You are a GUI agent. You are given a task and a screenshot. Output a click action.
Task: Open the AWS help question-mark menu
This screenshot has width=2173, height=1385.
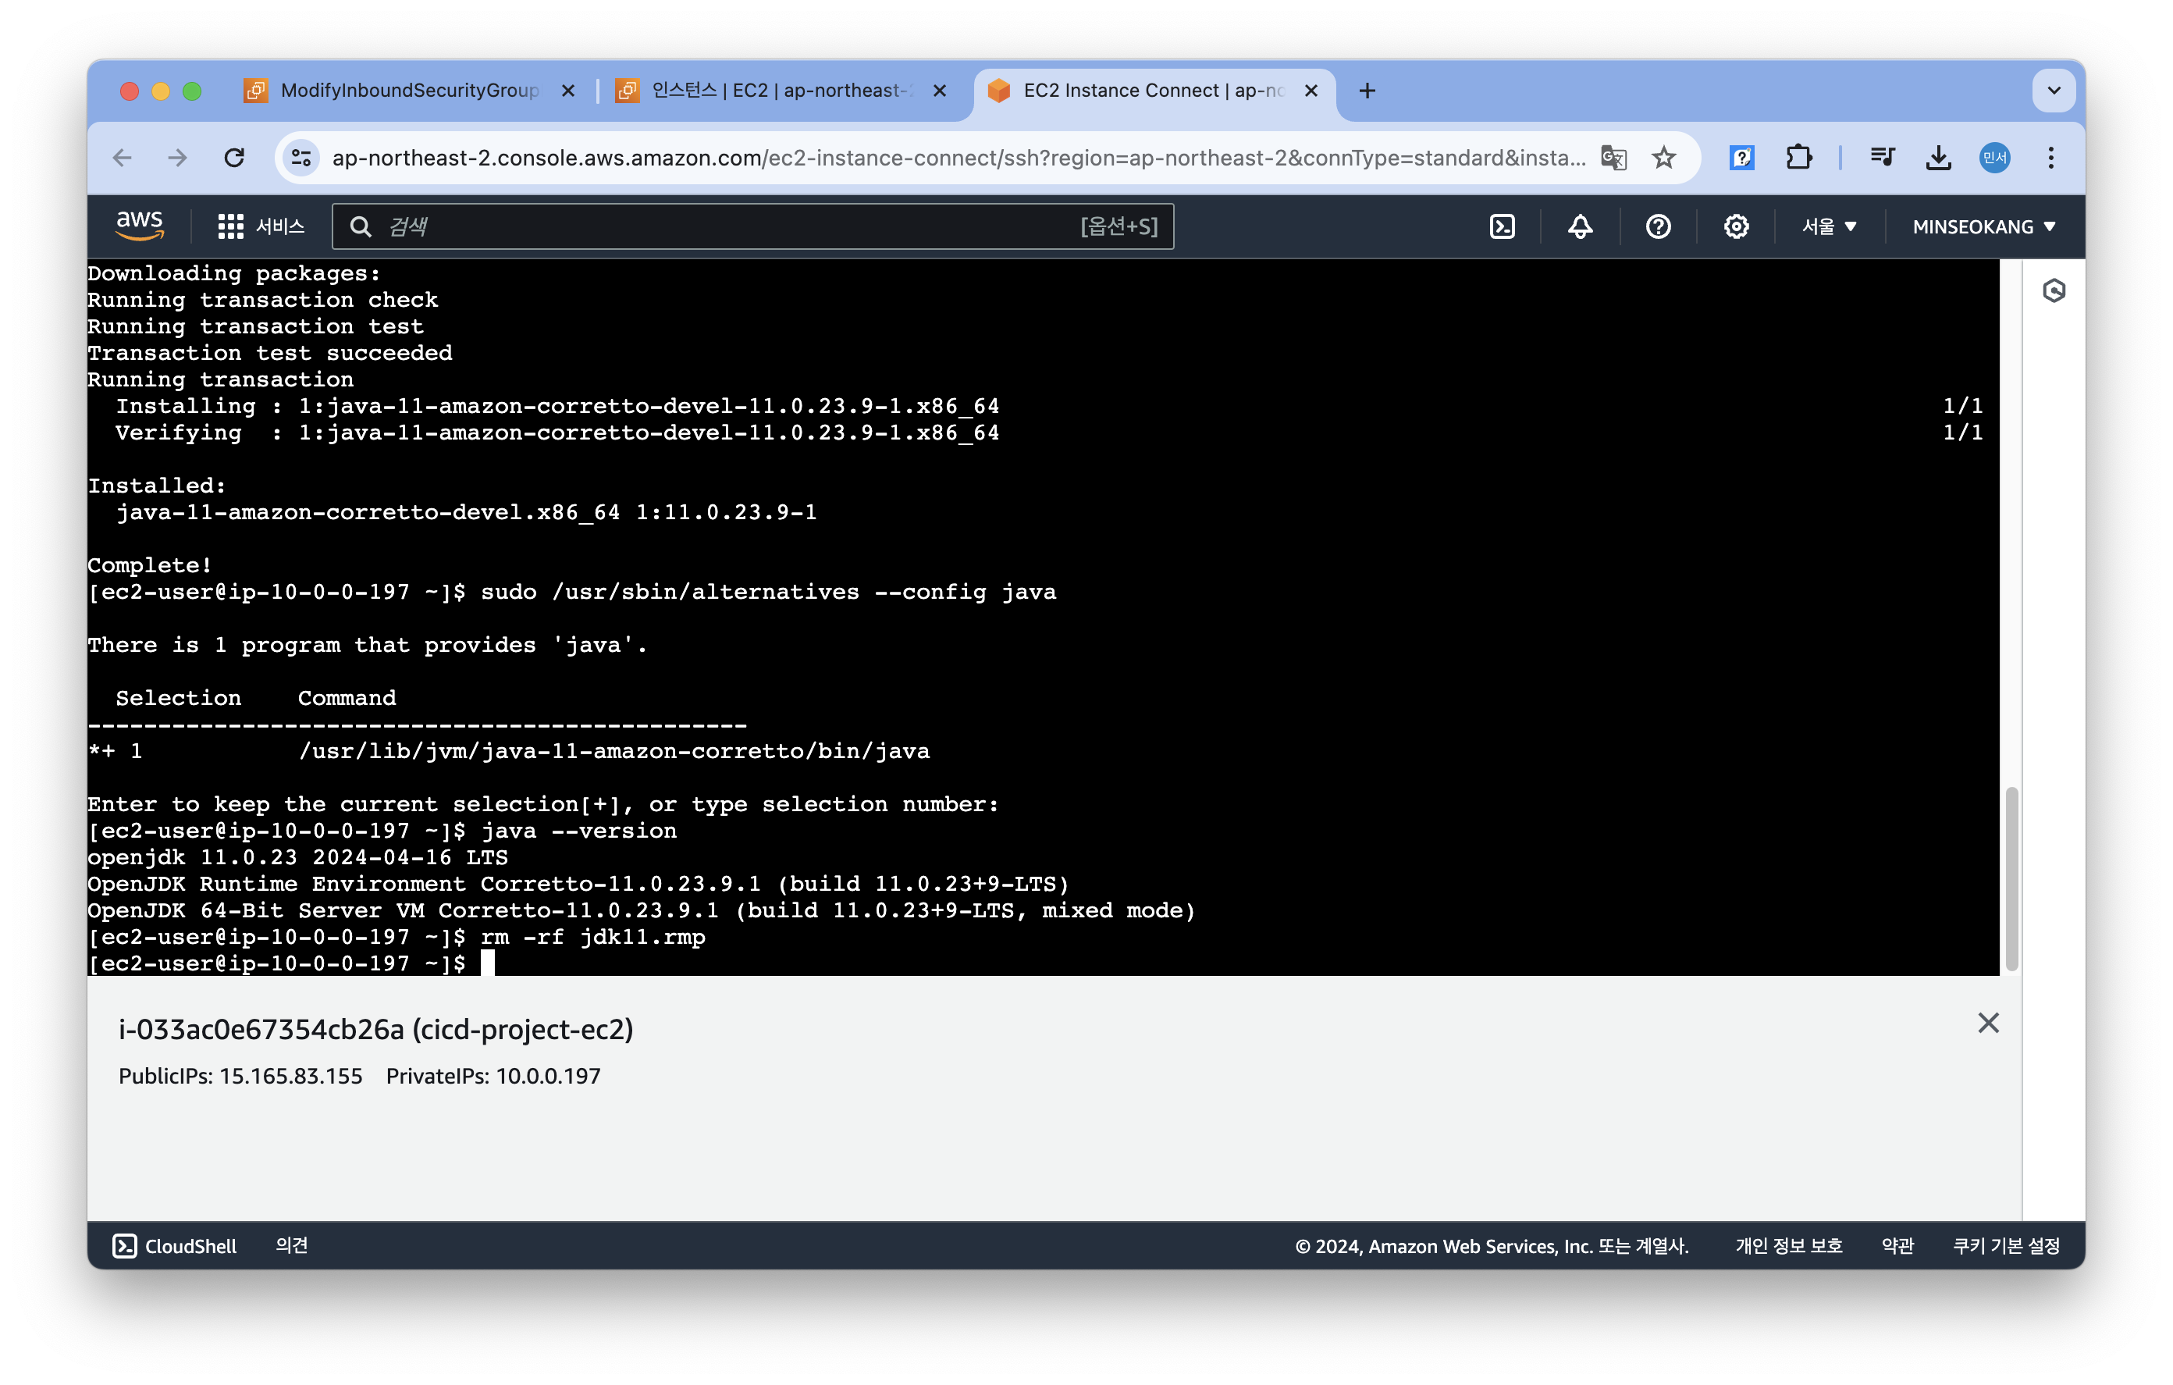[x=1658, y=226]
